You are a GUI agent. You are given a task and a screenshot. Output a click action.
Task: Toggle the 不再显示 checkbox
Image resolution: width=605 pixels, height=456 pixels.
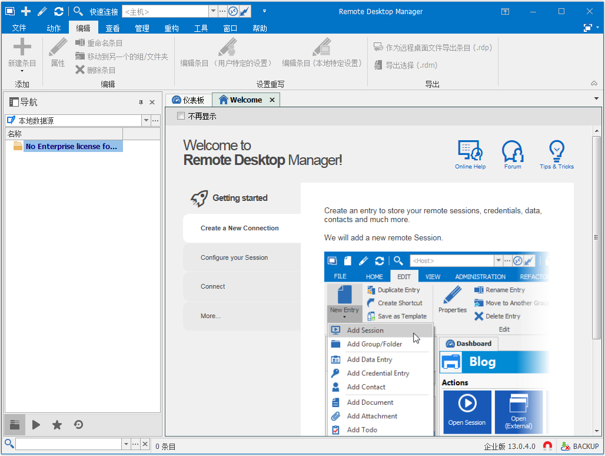(x=181, y=116)
